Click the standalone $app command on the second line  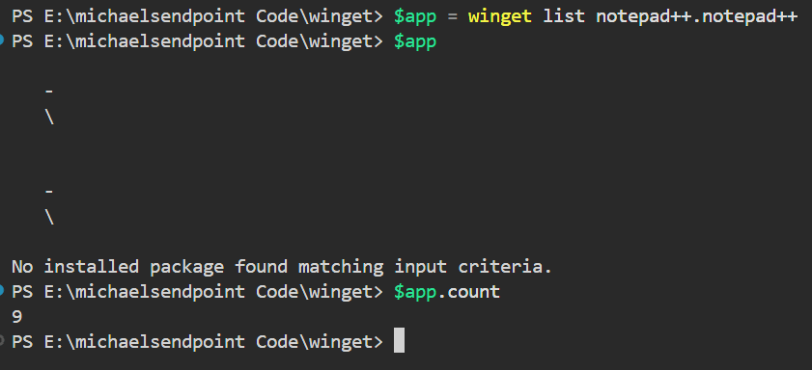click(415, 41)
